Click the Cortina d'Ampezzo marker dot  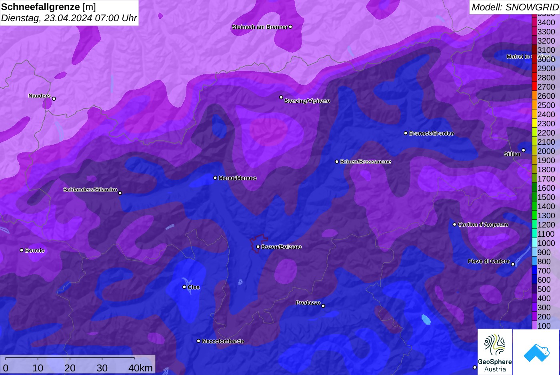pos(454,224)
